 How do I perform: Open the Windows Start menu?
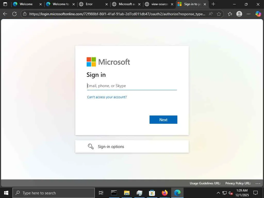[6, 193]
